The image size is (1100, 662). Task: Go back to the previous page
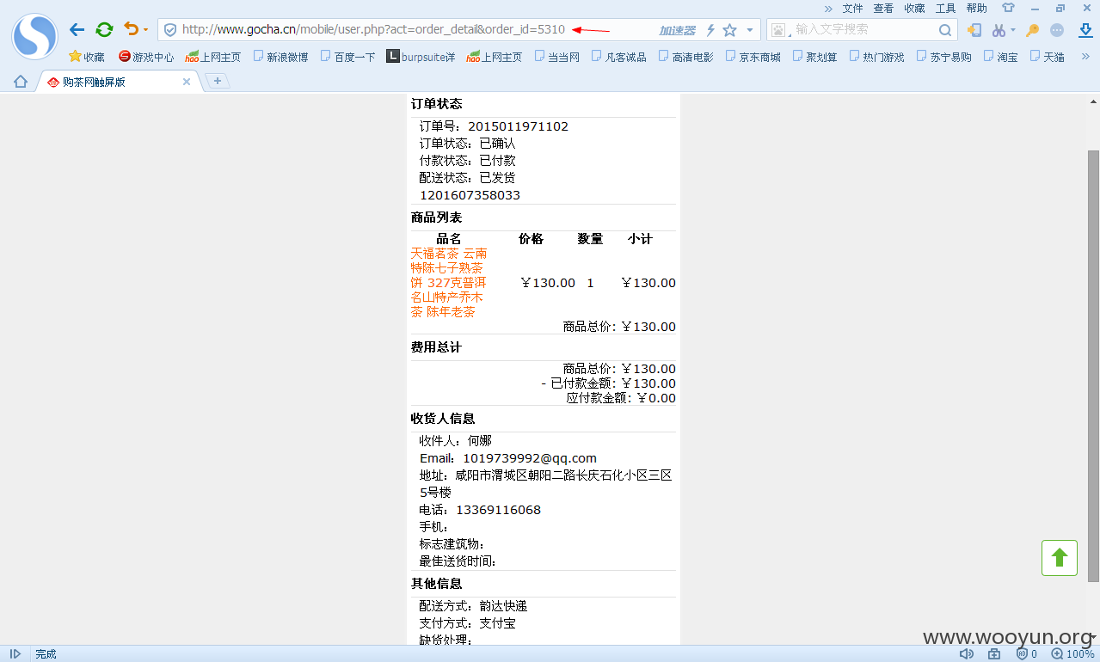click(77, 30)
